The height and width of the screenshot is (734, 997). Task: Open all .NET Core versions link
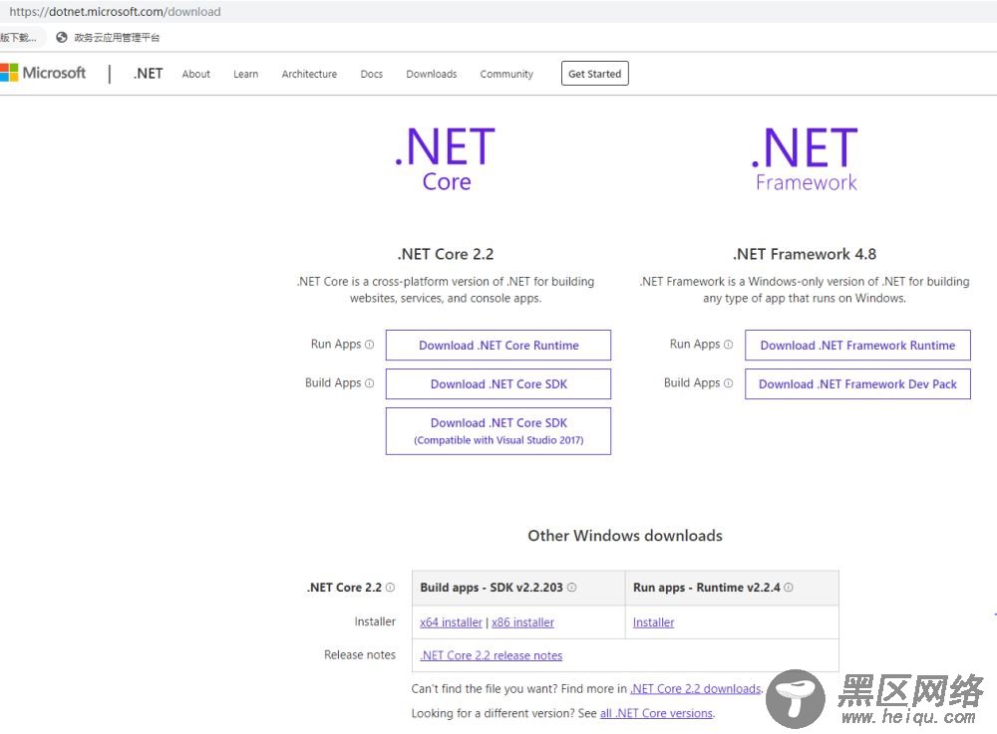click(x=656, y=713)
